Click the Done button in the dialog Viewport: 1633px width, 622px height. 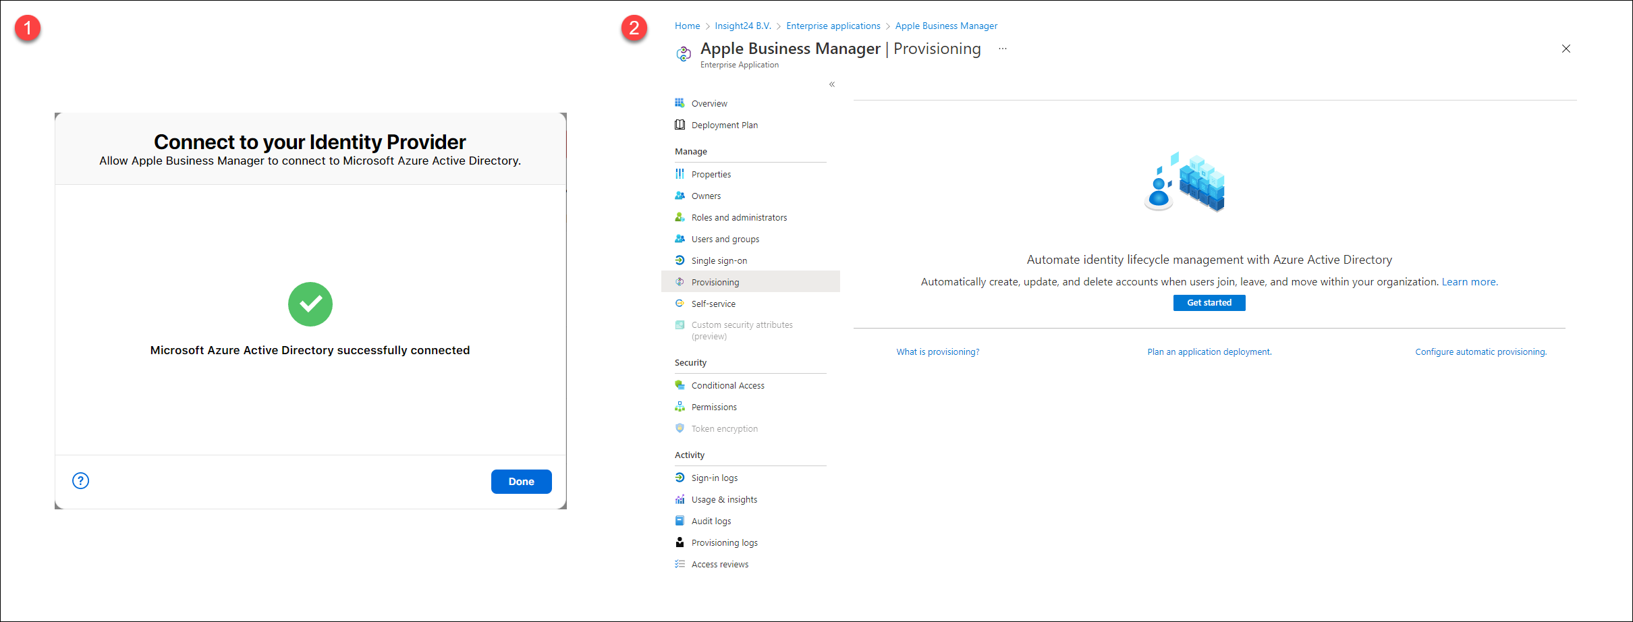[x=522, y=482]
